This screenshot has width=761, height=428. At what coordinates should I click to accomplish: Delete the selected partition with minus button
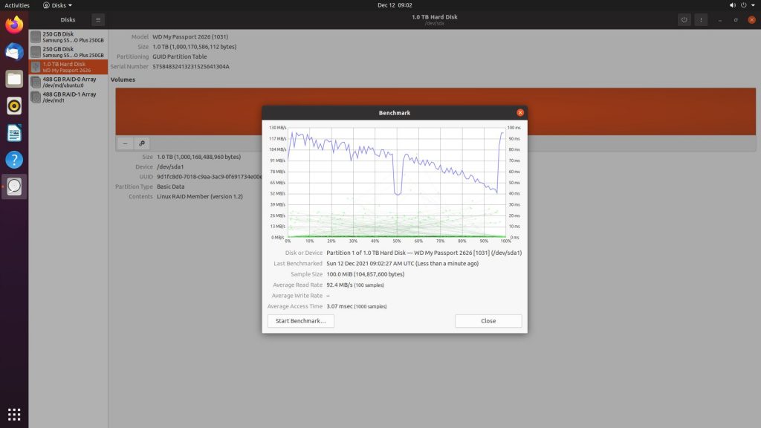coord(125,143)
